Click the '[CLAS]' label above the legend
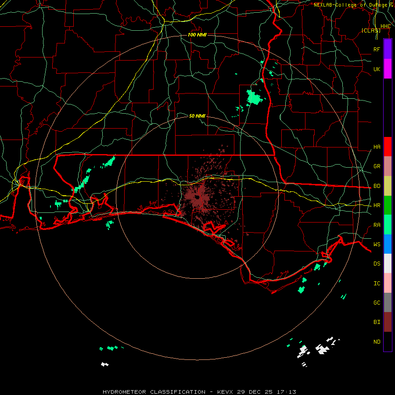The image size is (395, 395). (x=371, y=30)
